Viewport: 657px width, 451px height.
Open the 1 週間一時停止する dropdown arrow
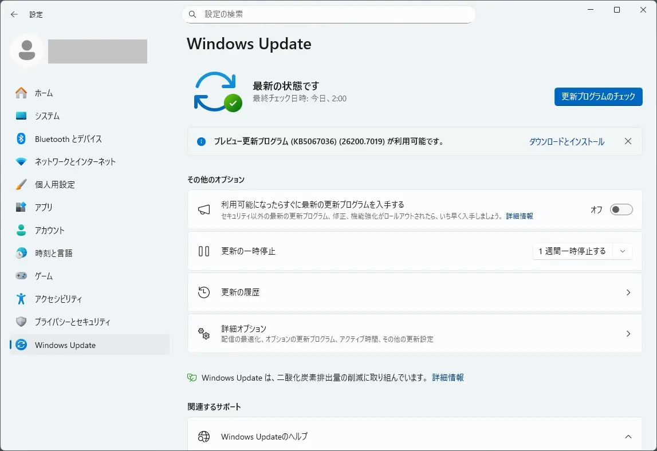[623, 251]
